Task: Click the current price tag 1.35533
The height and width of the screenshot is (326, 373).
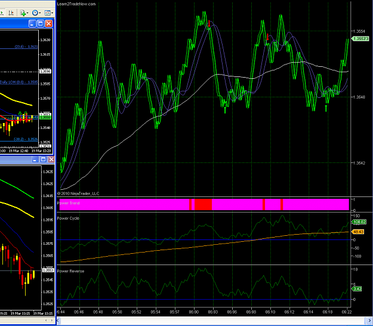Action: [x=360, y=39]
